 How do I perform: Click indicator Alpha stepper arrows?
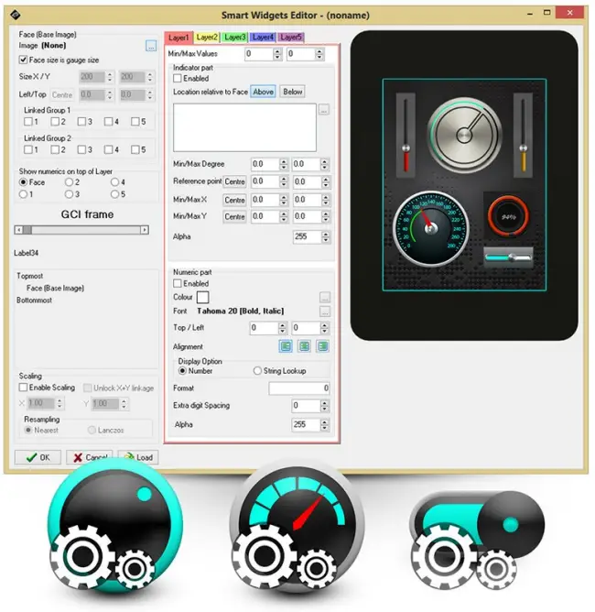(x=326, y=237)
